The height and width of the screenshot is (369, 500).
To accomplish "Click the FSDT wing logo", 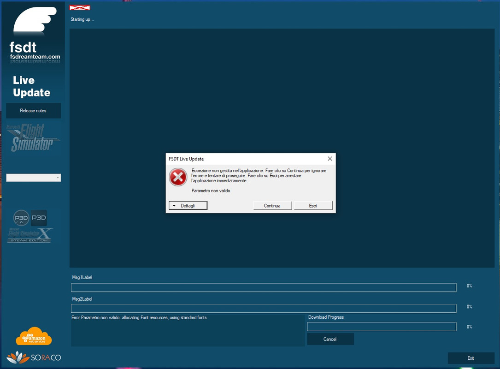I will (x=35, y=20).
